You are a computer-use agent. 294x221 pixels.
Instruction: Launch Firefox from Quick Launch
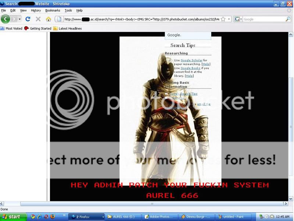coord(53,217)
